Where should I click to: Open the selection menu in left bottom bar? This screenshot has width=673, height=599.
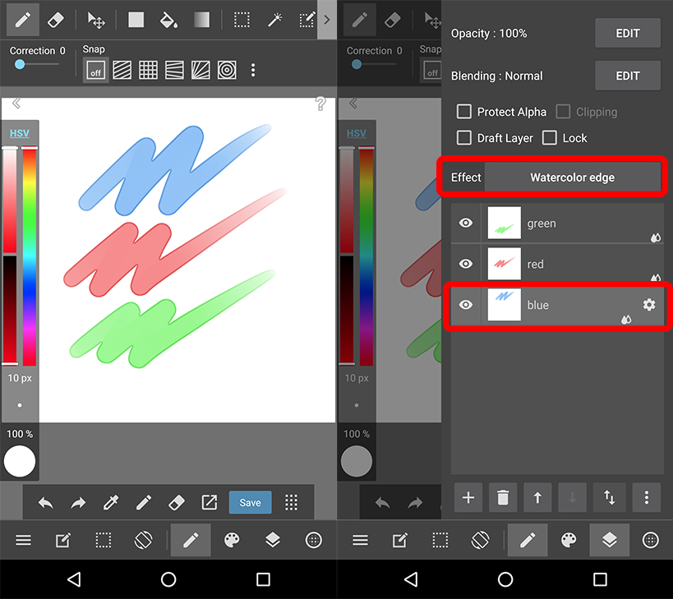104,540
